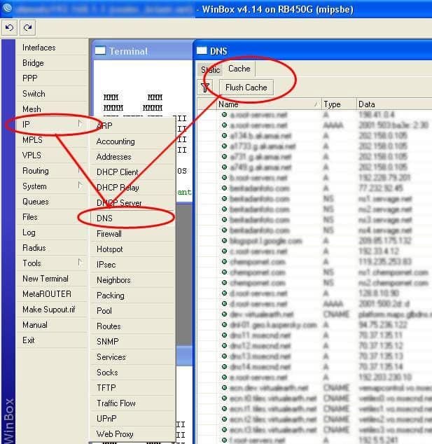This screenshot has height=444, width=432.
Task: Open the Interfaces menu
Action: [52, 48]
